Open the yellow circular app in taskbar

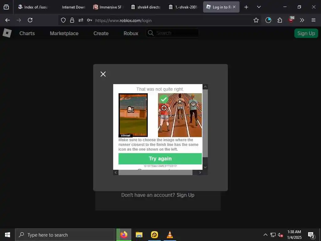coord(154,235)
